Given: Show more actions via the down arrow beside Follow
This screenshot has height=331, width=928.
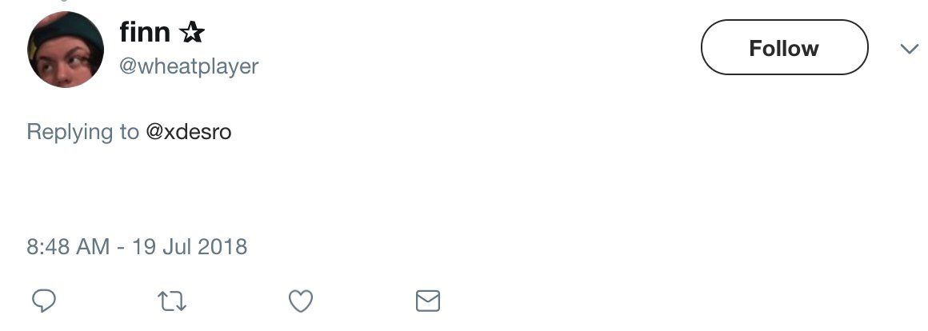Looking at the screenshot, I should [909, 49].
